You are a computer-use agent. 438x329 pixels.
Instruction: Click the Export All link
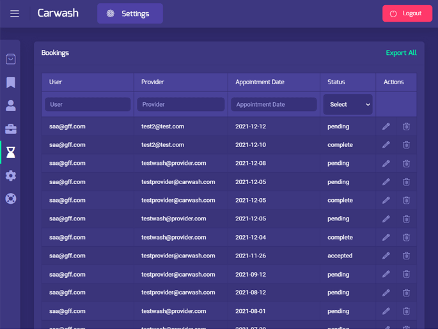click(x=401, y=53)
